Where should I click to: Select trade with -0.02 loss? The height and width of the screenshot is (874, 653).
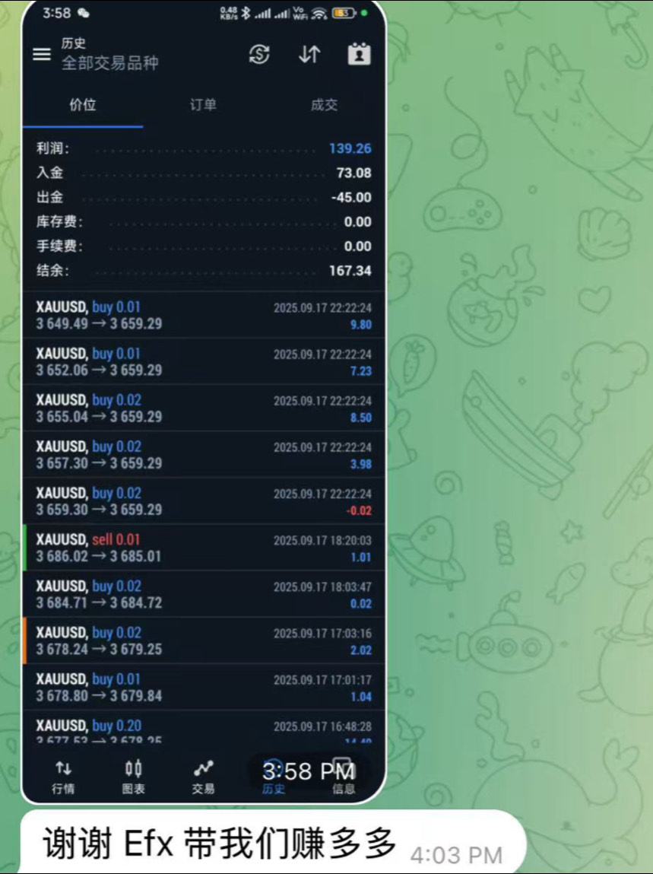pos(204,501)
